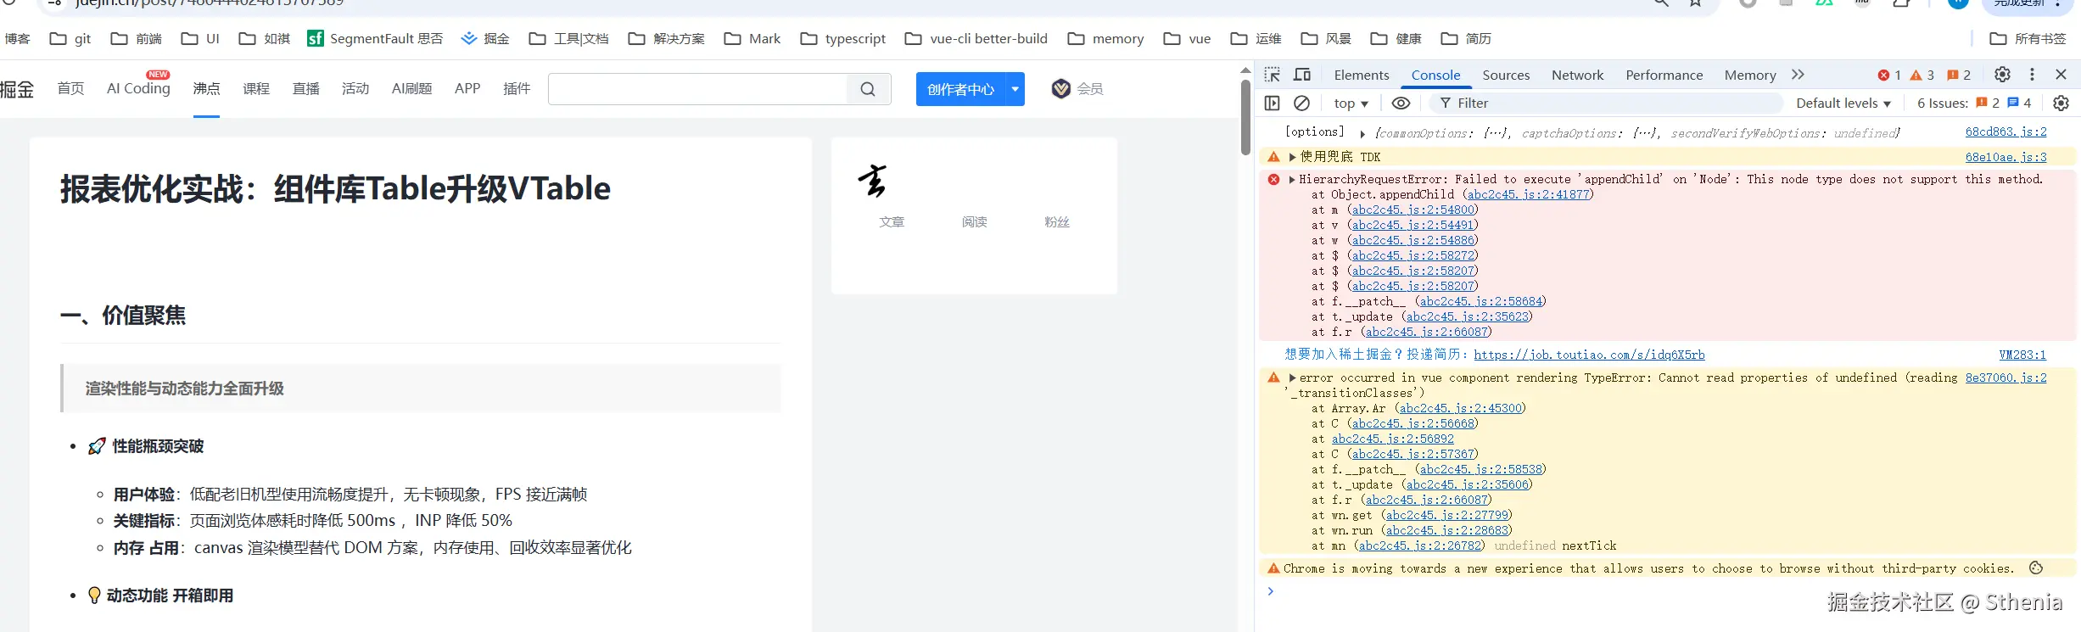Viewport: 2081px width, 632px height.
Task: Click the clear console icon
Action: (1301, 103)
